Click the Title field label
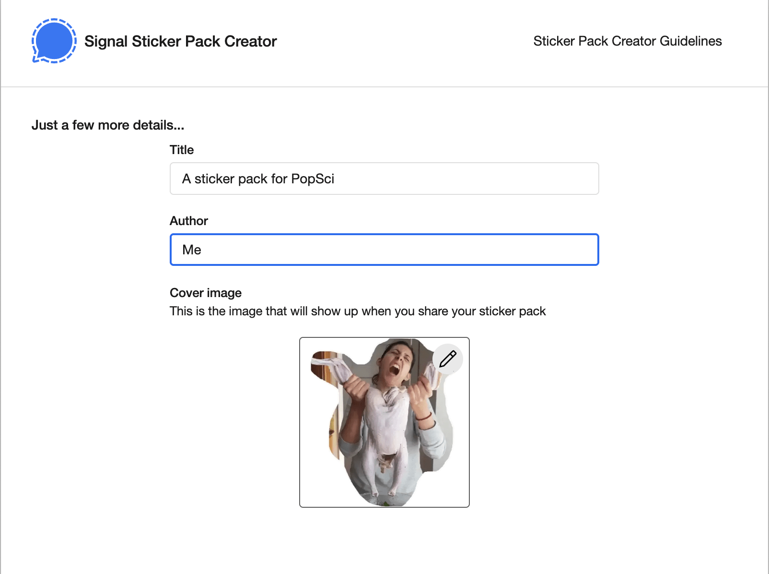Viewport: 769px width, 574px height. point(181,150)
